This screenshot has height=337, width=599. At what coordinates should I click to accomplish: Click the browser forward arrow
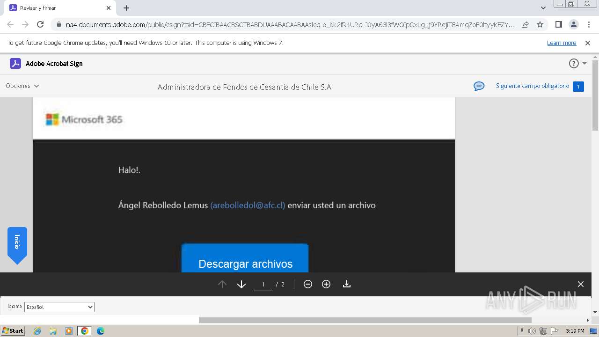[25, 24]
